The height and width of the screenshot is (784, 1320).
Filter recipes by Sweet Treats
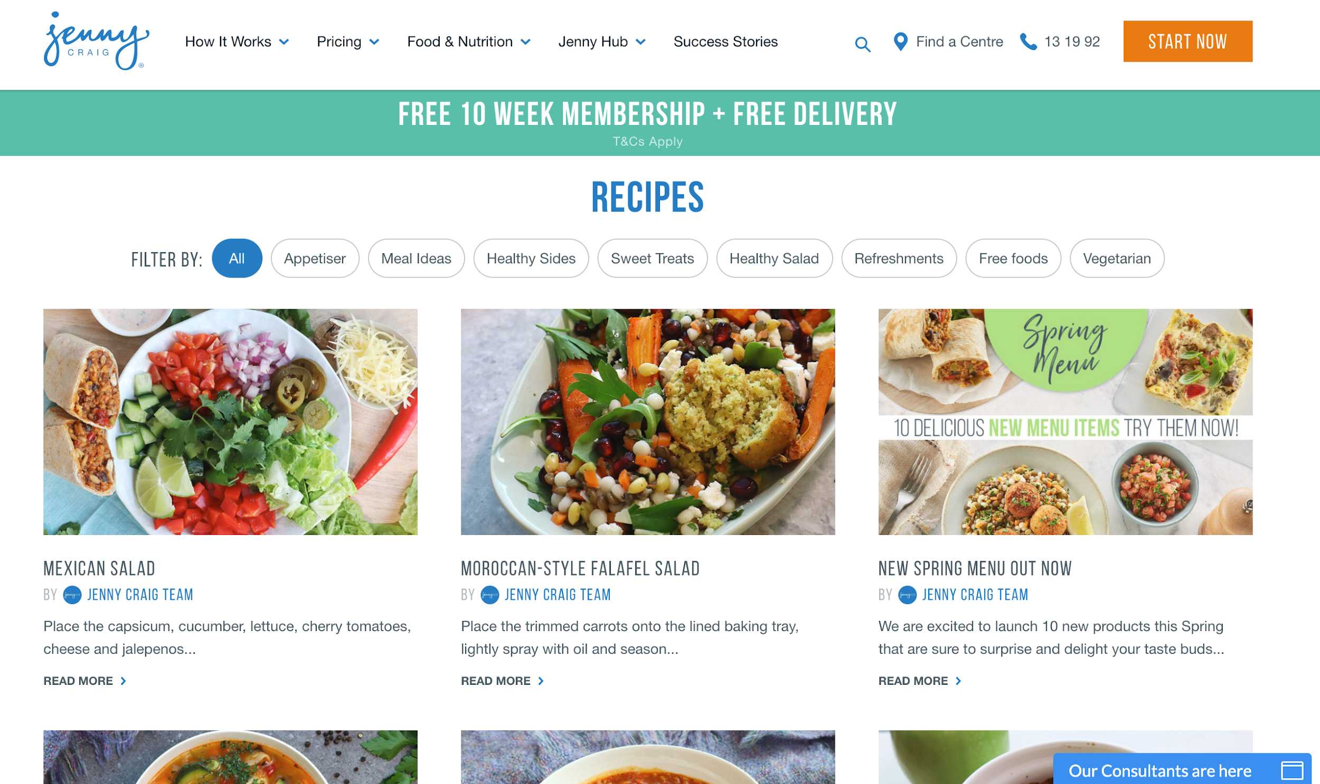[652, 259]
